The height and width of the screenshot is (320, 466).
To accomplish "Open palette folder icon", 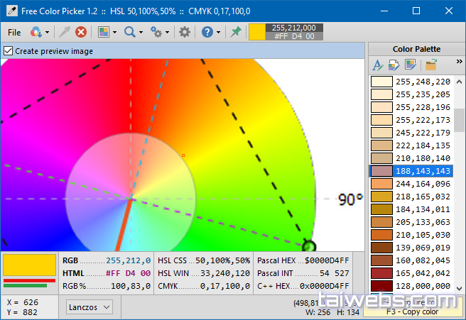I will 430,65.
